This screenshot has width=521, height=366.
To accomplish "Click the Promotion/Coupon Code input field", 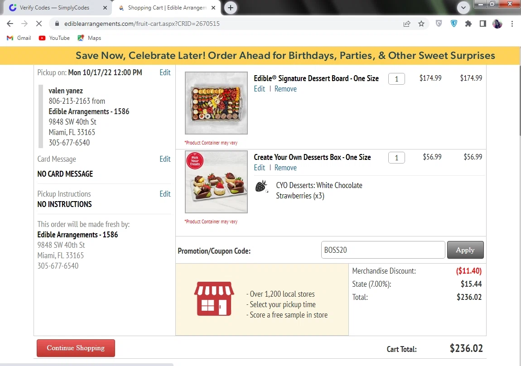I will (383, 250).
